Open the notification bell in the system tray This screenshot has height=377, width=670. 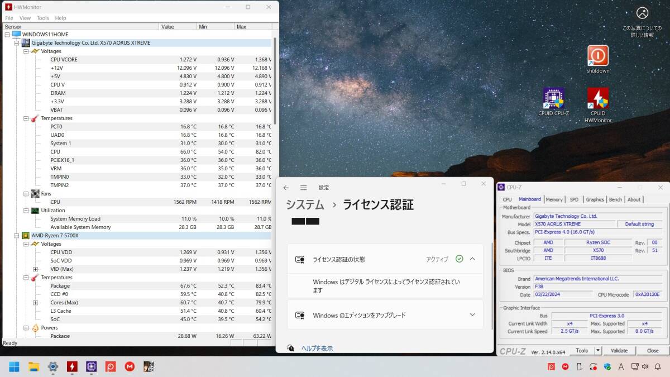(x=658, y=366)
